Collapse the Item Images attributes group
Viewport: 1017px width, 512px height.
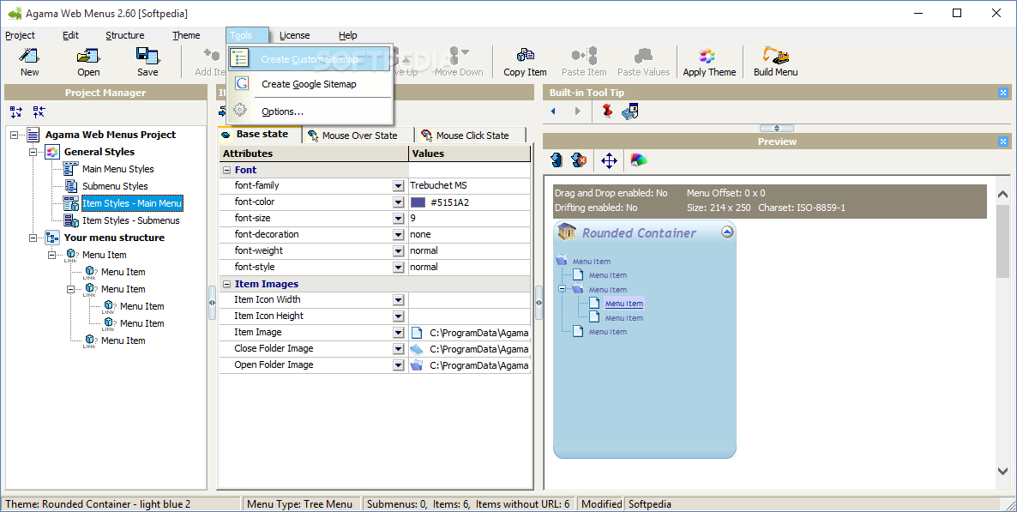227,284
